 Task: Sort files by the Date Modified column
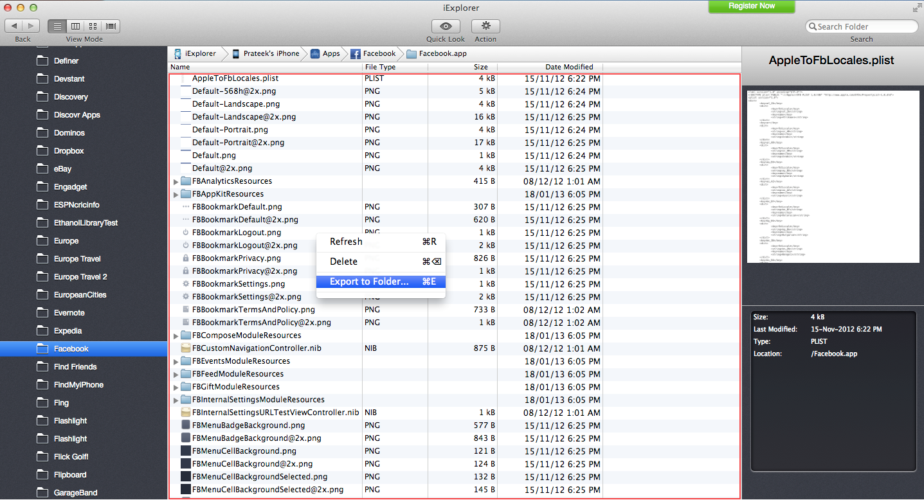pyautogui.click(x=569, y=67)
